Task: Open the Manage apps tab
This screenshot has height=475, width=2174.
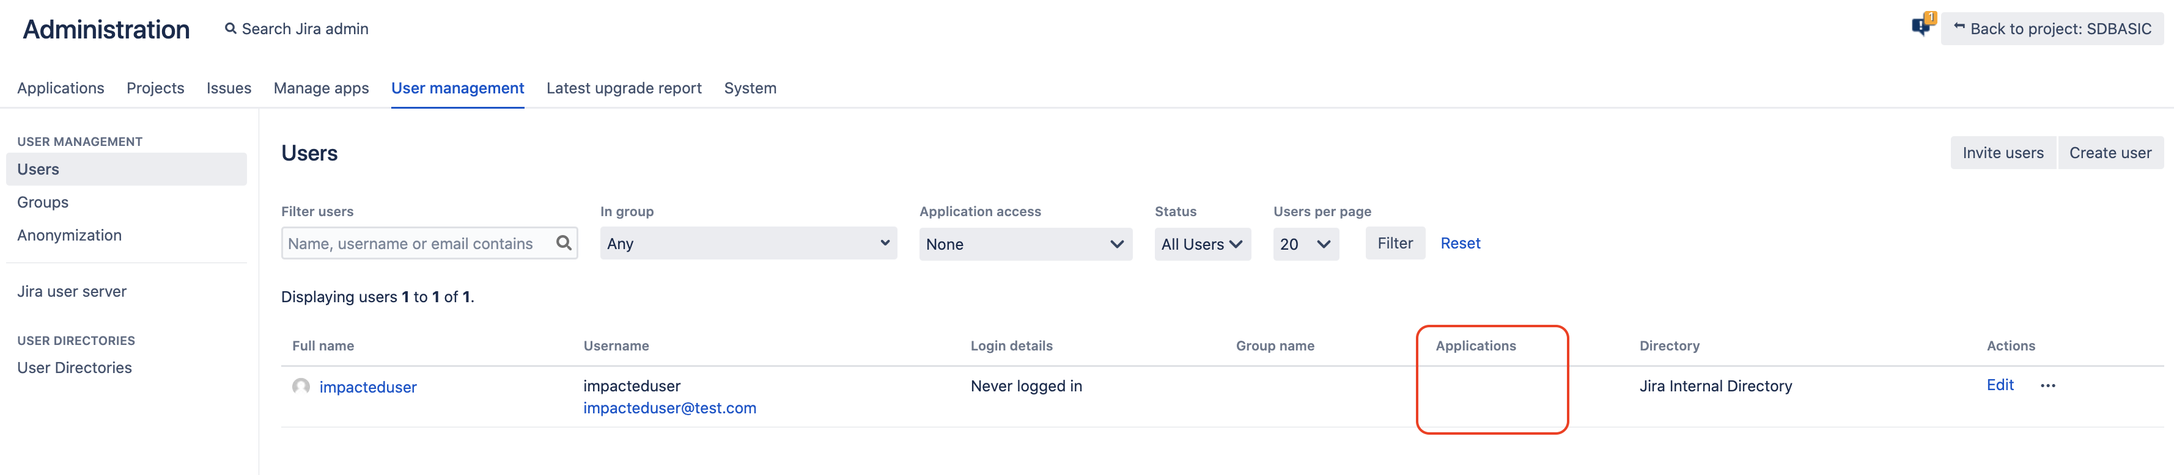Action: pos(321,89)
